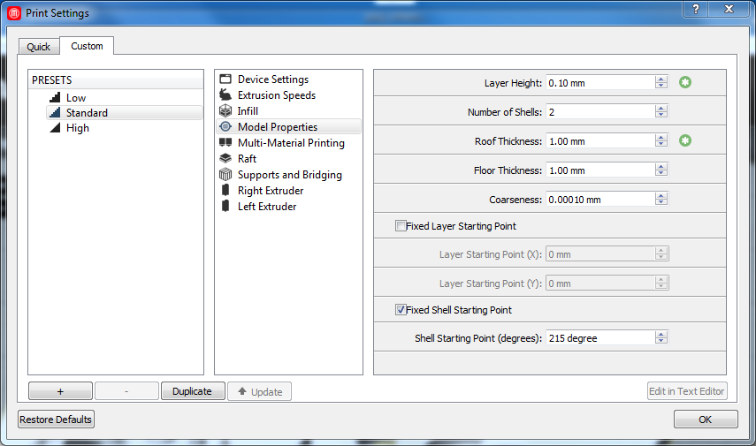
Task: Click the Multi-Material Printing icon
Action: coord(225,142)
